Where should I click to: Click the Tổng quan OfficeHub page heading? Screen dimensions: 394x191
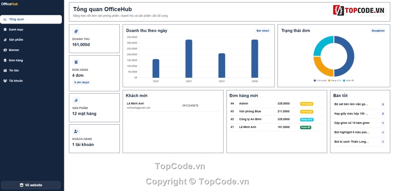[x=102, y=9]
